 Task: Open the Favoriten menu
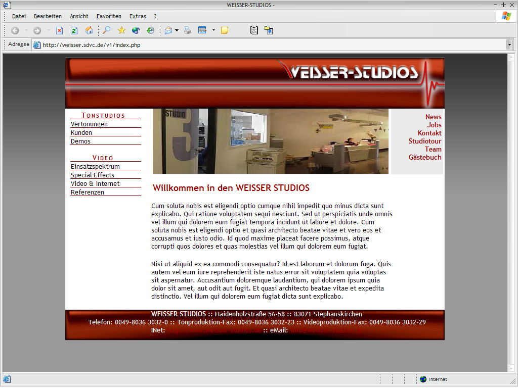pos(109,16)
